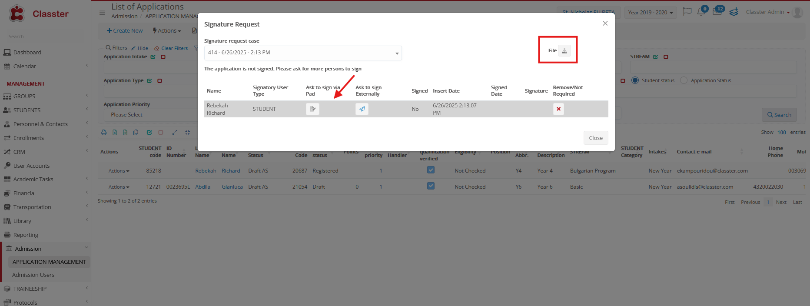Screen dimensions: 810x306
Task: Close the Signature Request dialog with X
Action: click(x=605, y=23)
